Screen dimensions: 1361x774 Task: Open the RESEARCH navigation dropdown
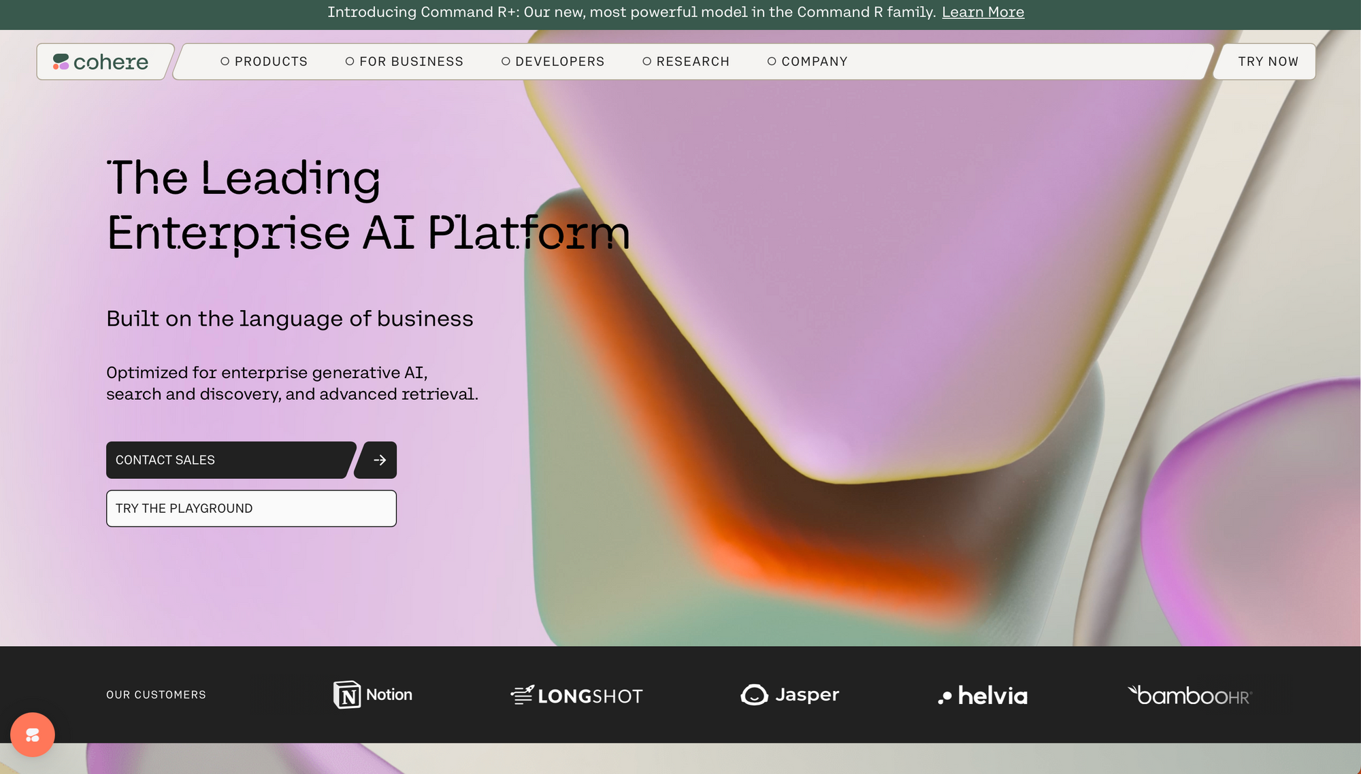(693, 61)
